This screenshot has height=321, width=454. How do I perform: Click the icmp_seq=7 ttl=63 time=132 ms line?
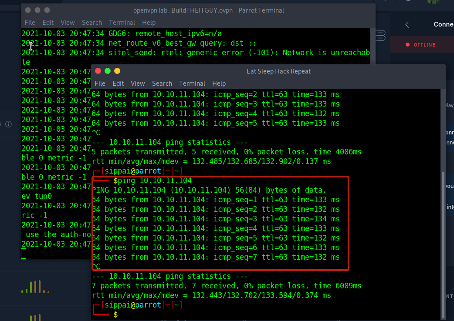coord(216,257)
